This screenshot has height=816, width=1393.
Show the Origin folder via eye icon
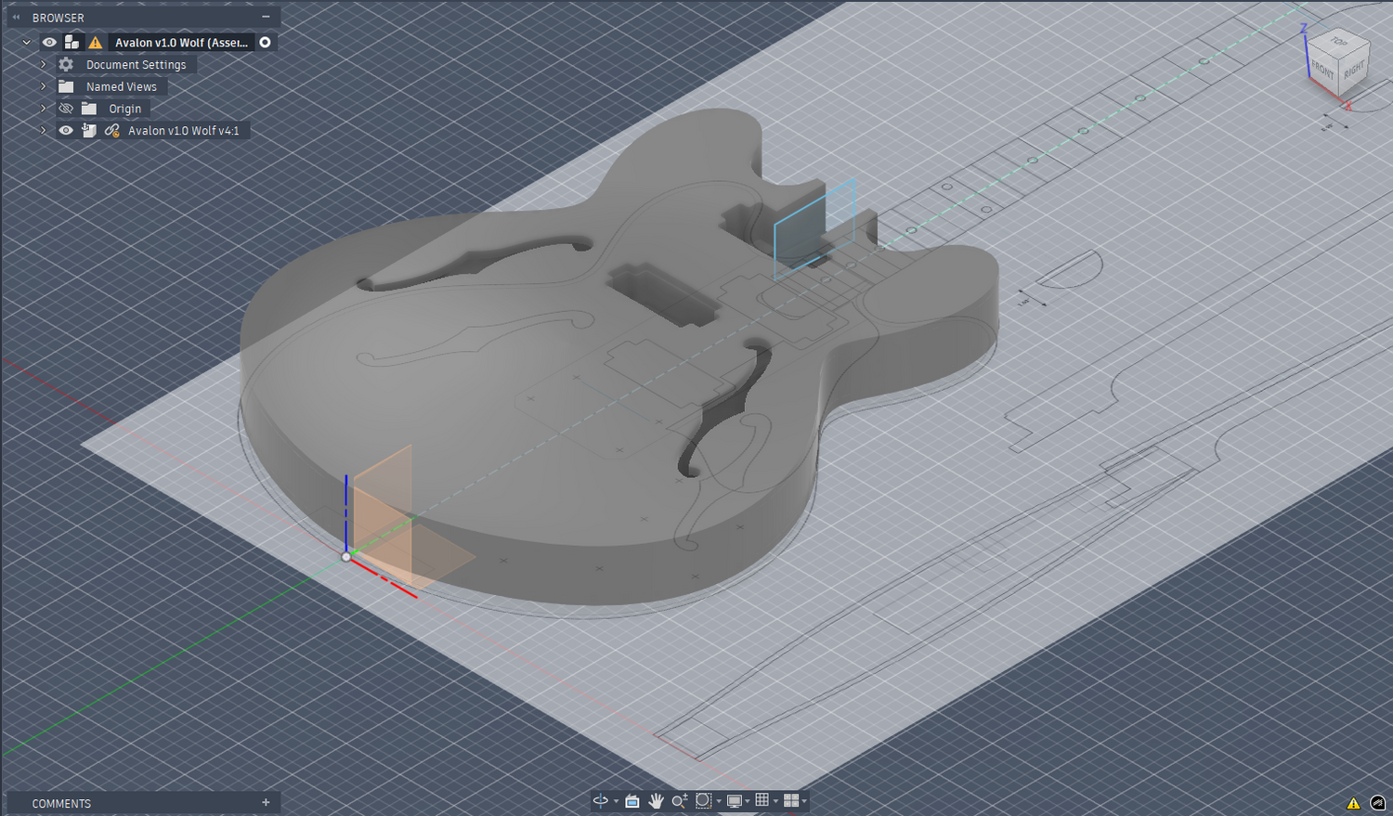click(66, 109)
